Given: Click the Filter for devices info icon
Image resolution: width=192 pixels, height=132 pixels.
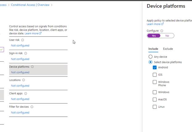Looking at the screenshot, I should point(32,107).
